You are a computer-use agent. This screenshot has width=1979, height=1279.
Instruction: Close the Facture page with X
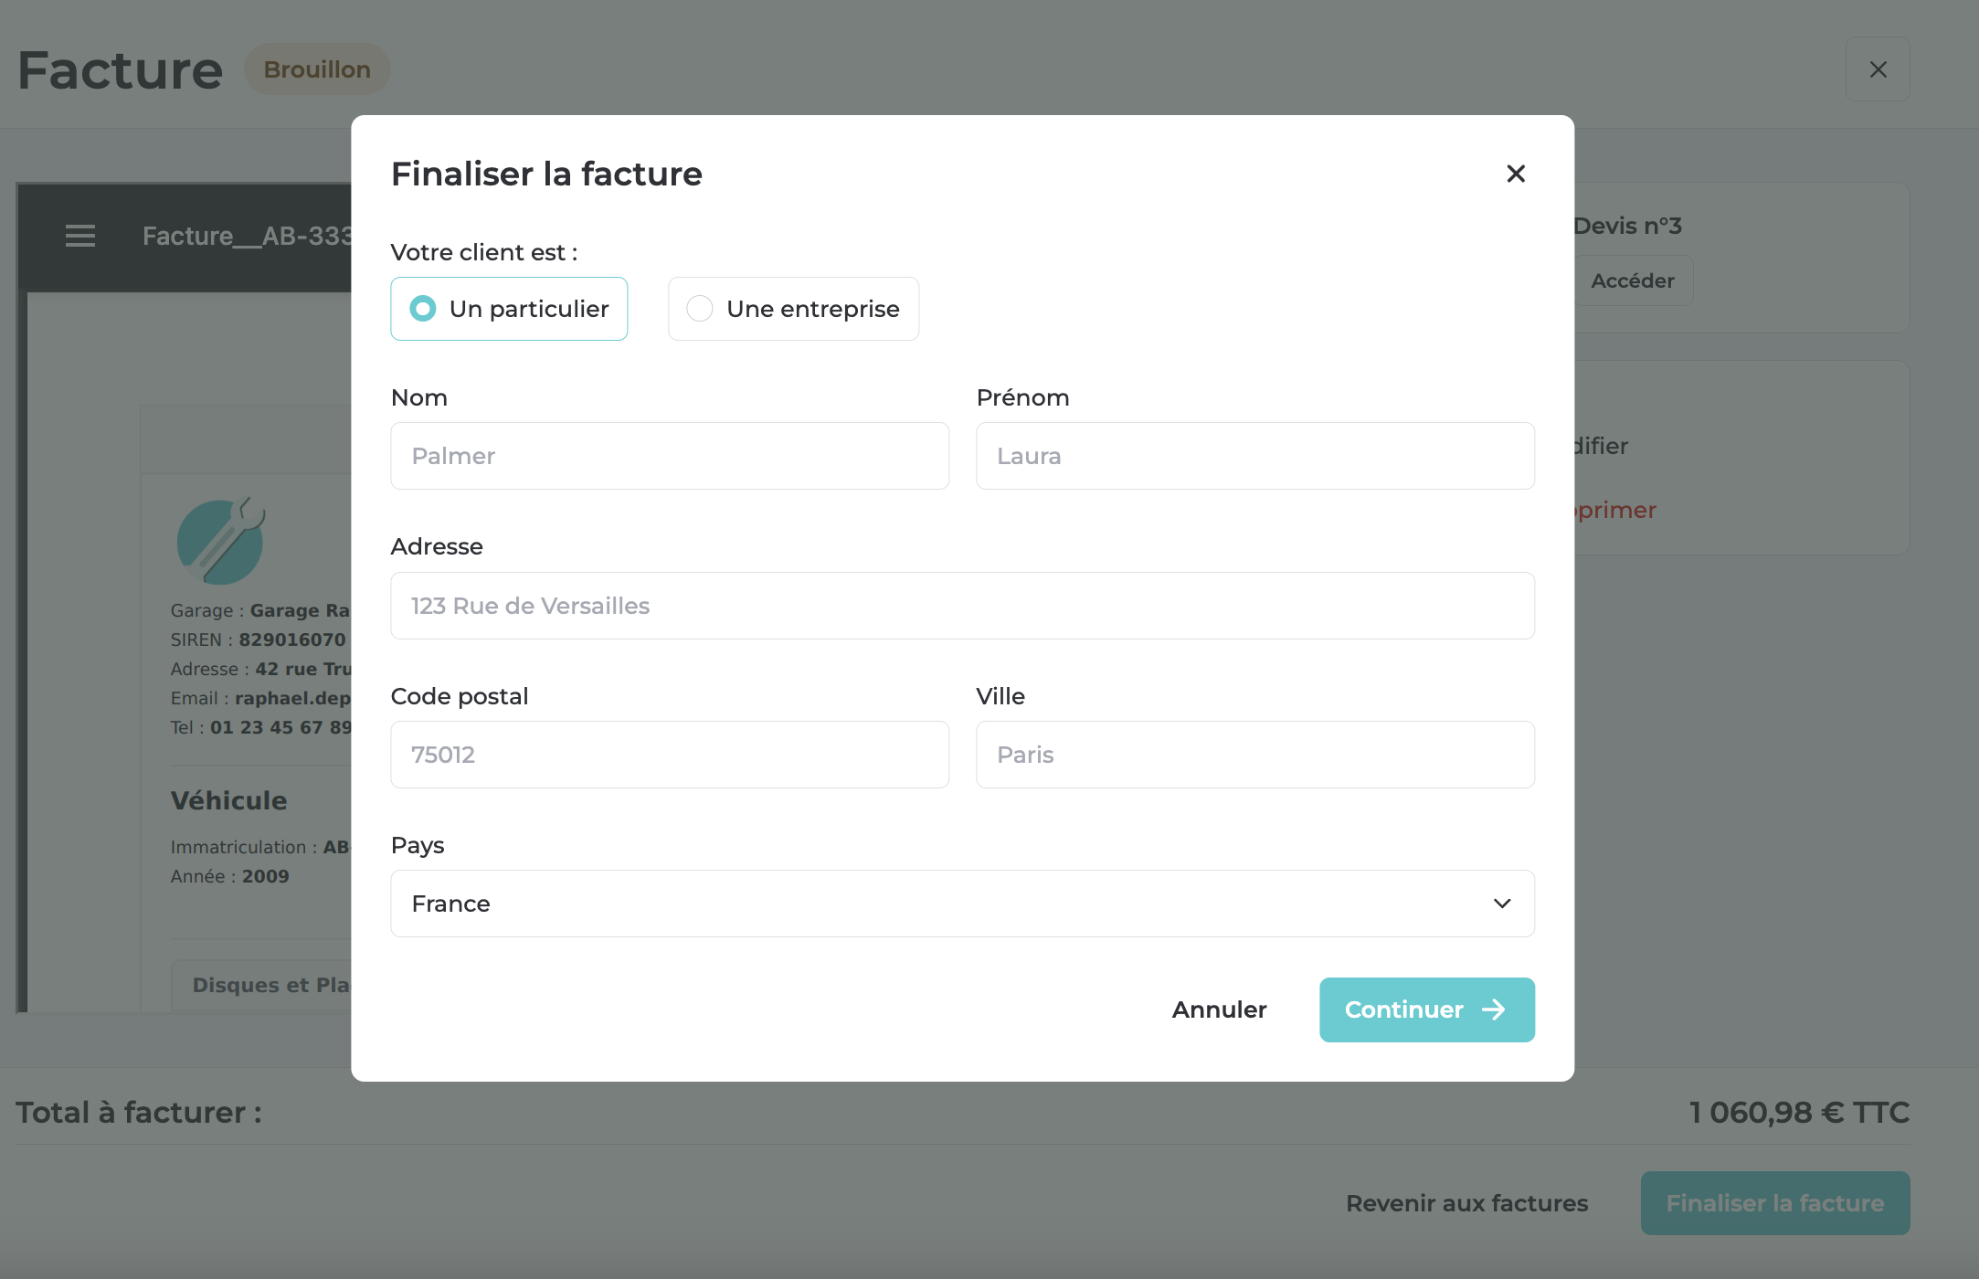click(x=1878, y=69)
